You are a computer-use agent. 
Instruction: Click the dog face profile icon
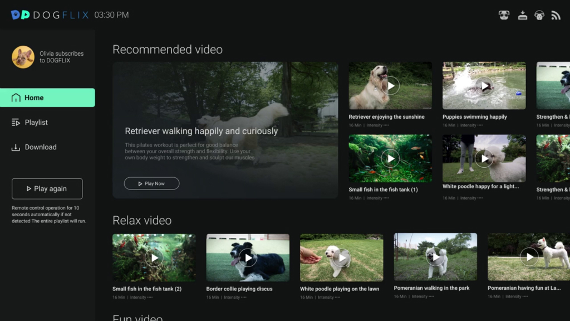[x=539, y=15]
